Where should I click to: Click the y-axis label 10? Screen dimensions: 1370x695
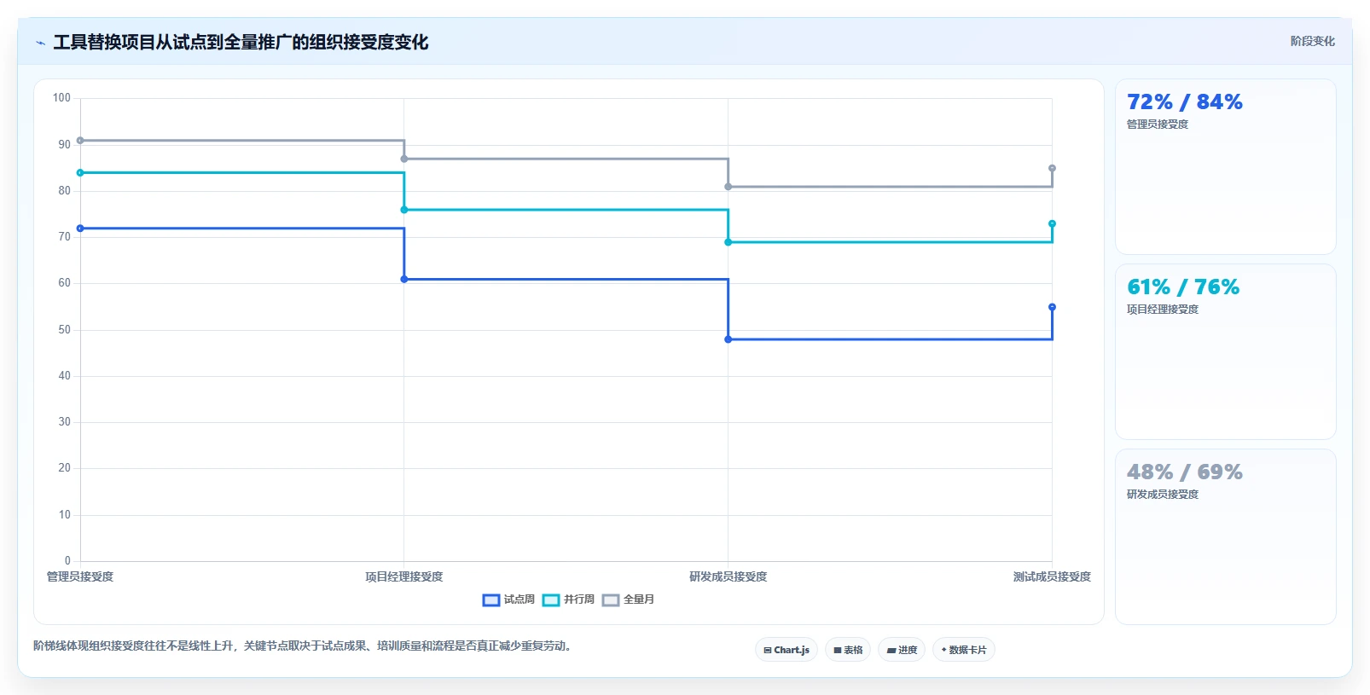pyautogui.click(x=64, y=515)
